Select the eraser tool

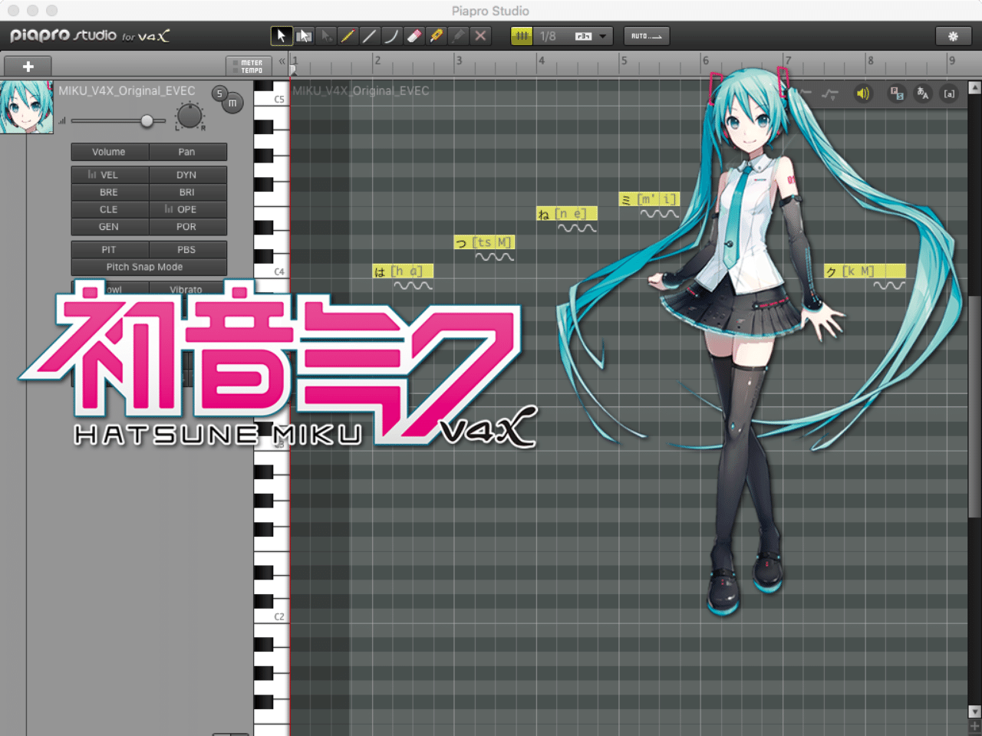pos(414,36)
